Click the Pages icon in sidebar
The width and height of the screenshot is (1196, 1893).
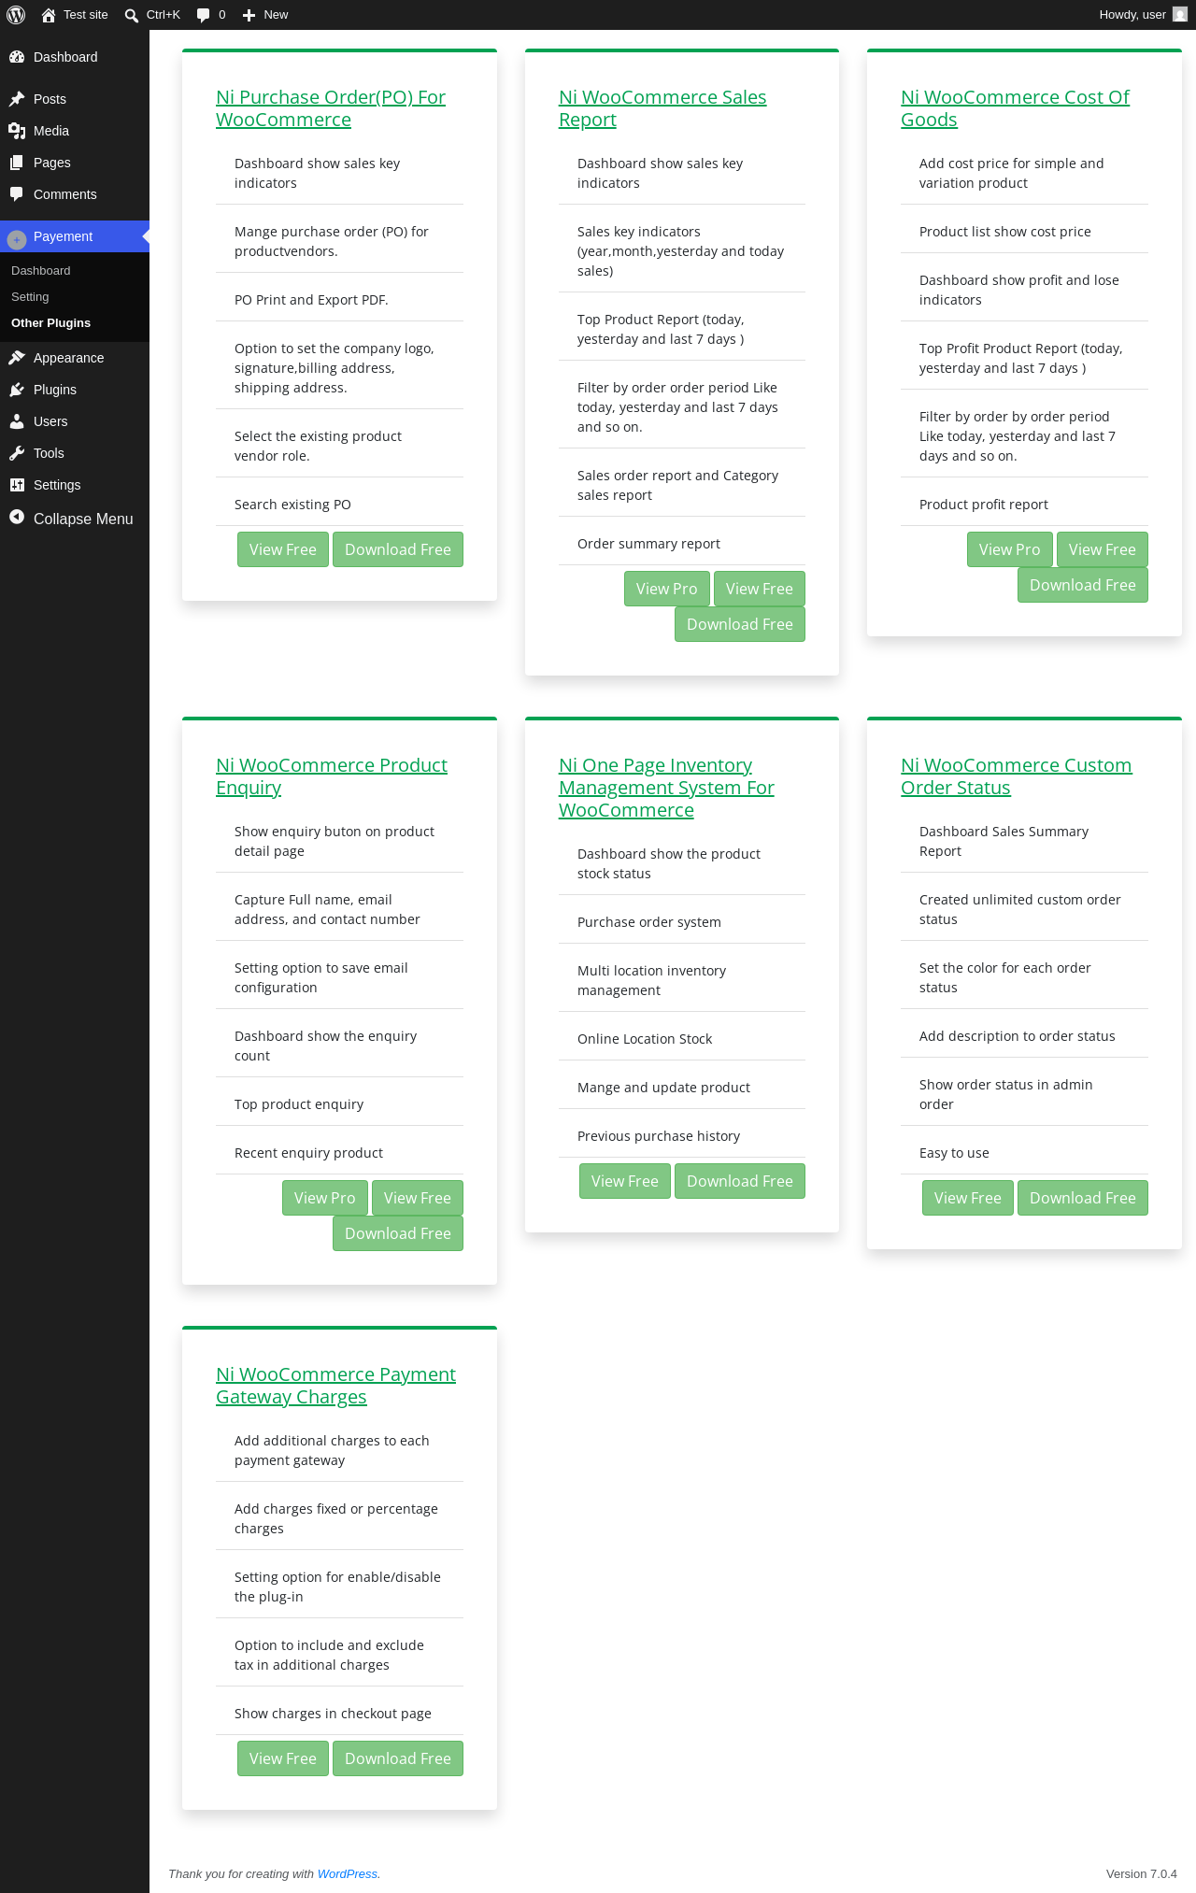[x=17, y=163]
